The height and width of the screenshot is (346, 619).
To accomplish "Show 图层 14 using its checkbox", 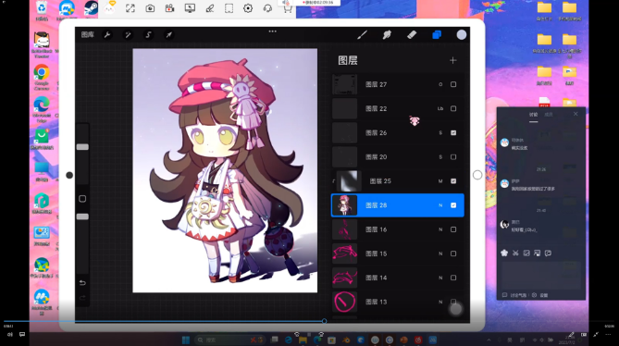I will pos(453,278).
